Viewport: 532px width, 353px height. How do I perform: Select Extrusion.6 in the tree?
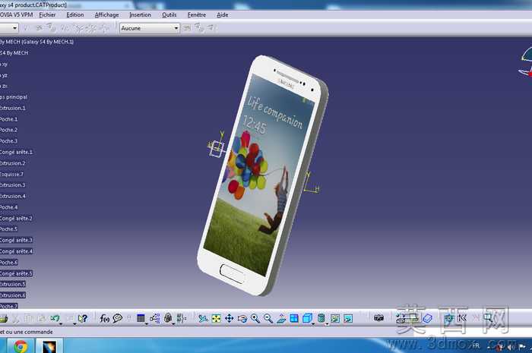13,295
